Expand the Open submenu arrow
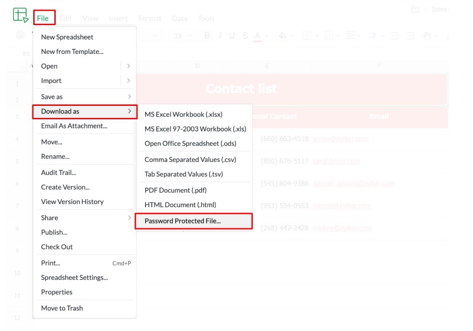This screenshot has height=331, width=473. tap(128, 66)
